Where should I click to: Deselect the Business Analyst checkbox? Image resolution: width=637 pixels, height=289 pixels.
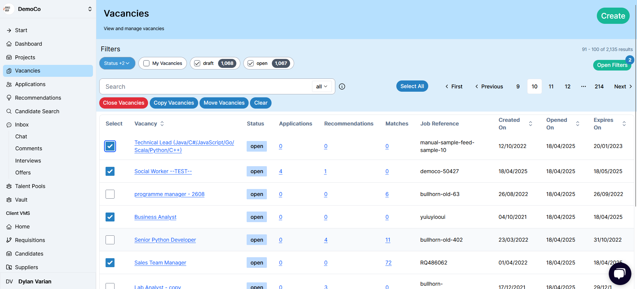(x=110, y=217)
